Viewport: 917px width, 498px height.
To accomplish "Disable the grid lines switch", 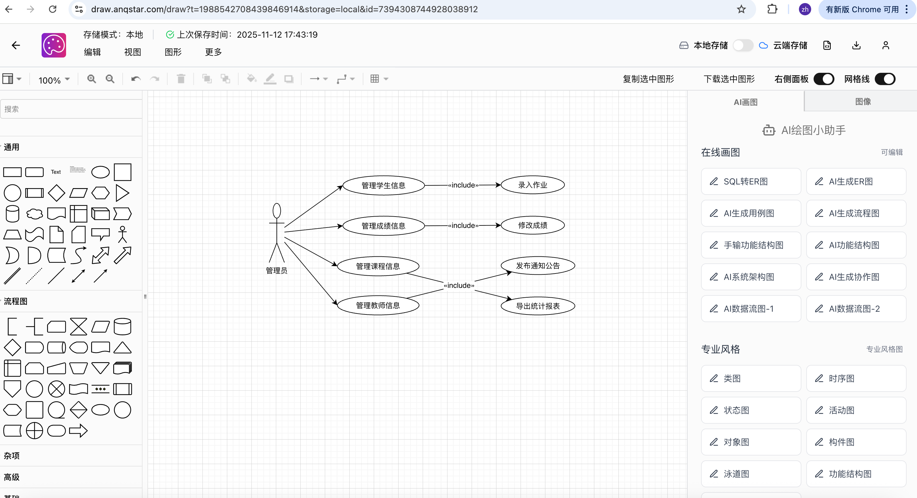I will point(885,79).
